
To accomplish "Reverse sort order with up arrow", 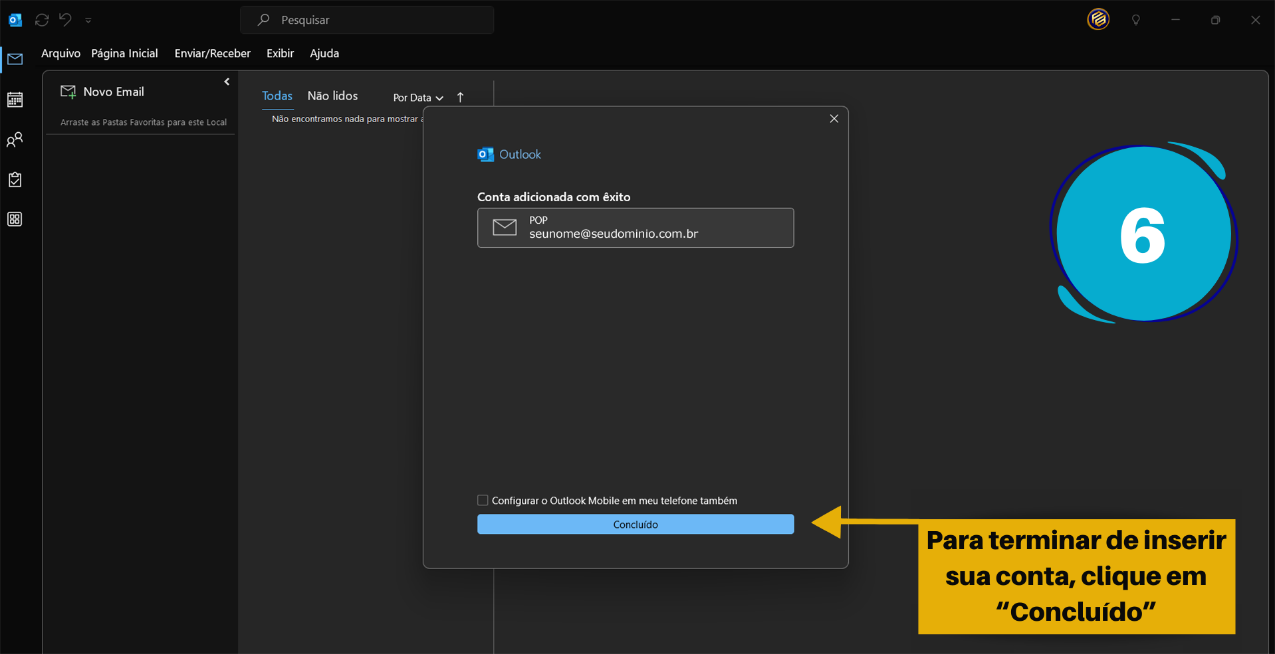I will [x=460, y=98].
